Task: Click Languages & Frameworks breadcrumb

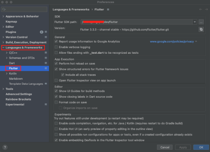Action: click(x=71, y=9)
